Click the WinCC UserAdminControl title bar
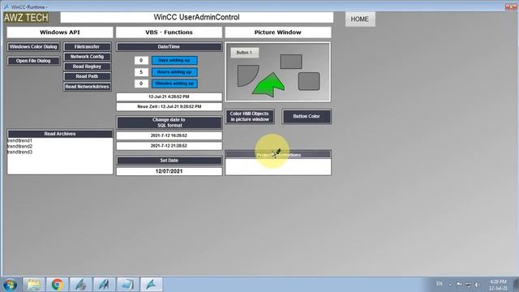519x292 pixels. point(196,18)
